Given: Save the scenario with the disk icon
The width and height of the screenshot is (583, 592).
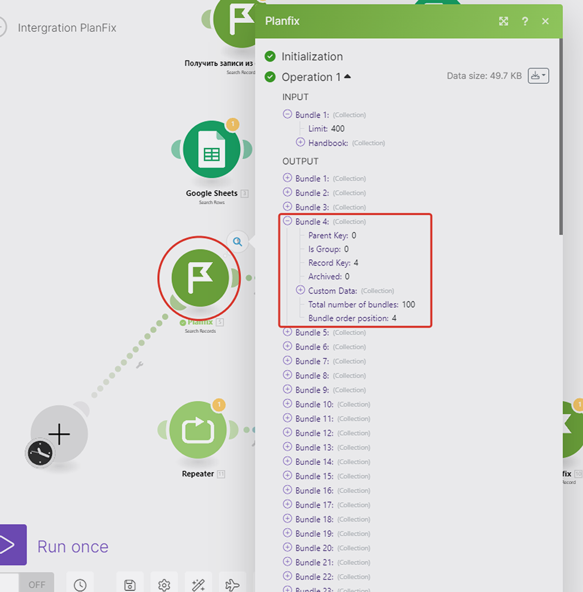Looking at the screenshot, I should pyautogui.click(x=130, y=585).
